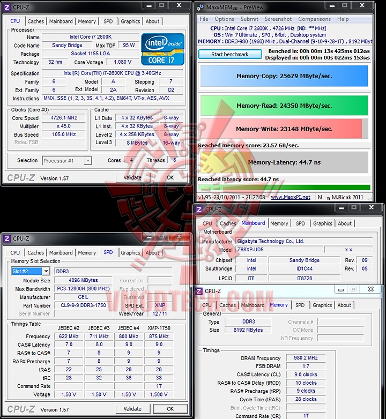Open www.MaxxPI.net link

coord(291,197)
